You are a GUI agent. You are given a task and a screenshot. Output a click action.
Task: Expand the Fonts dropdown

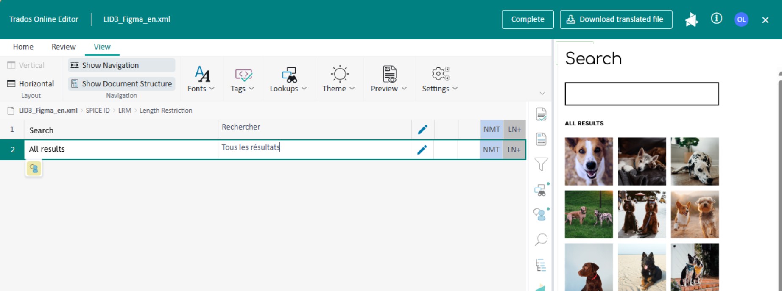point(201,80)
